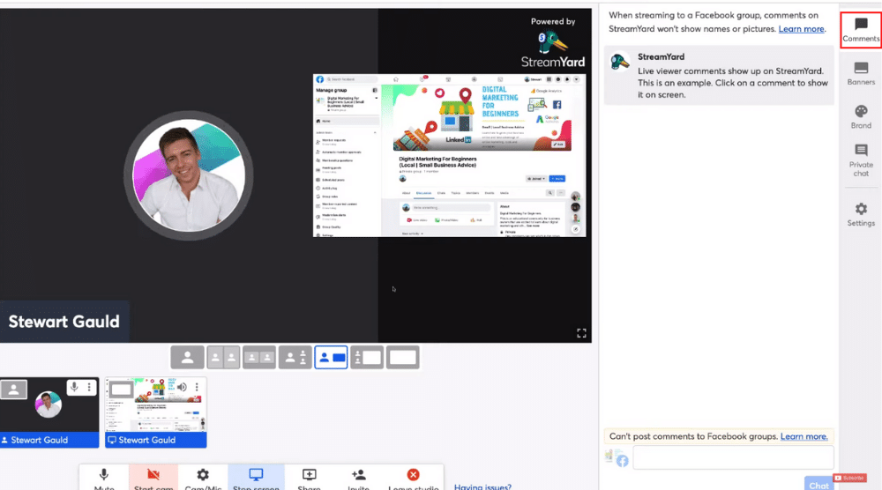Click Learn more about Facebook group comments
882x490 pixels.
[802, 29]
